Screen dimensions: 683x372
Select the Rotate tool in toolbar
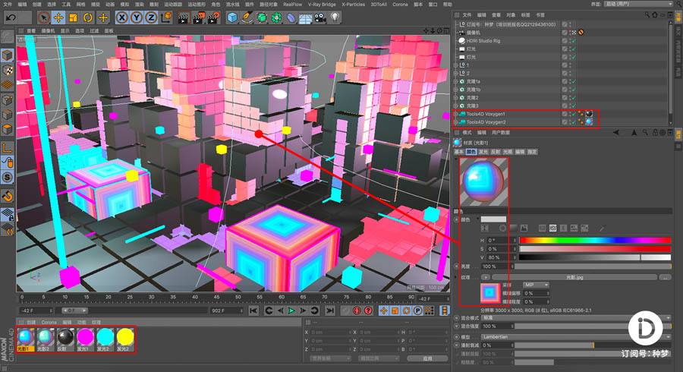coord(88,18)
